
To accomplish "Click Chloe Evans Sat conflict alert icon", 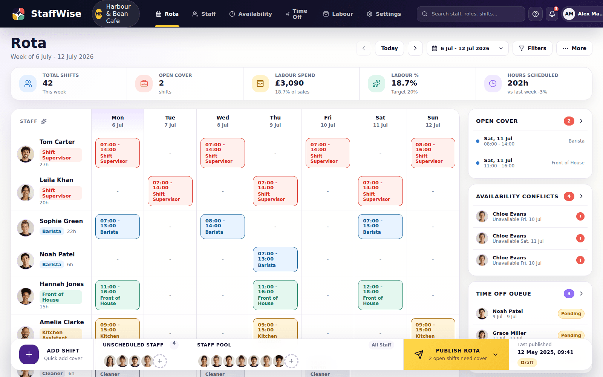I will coord(580,238).
